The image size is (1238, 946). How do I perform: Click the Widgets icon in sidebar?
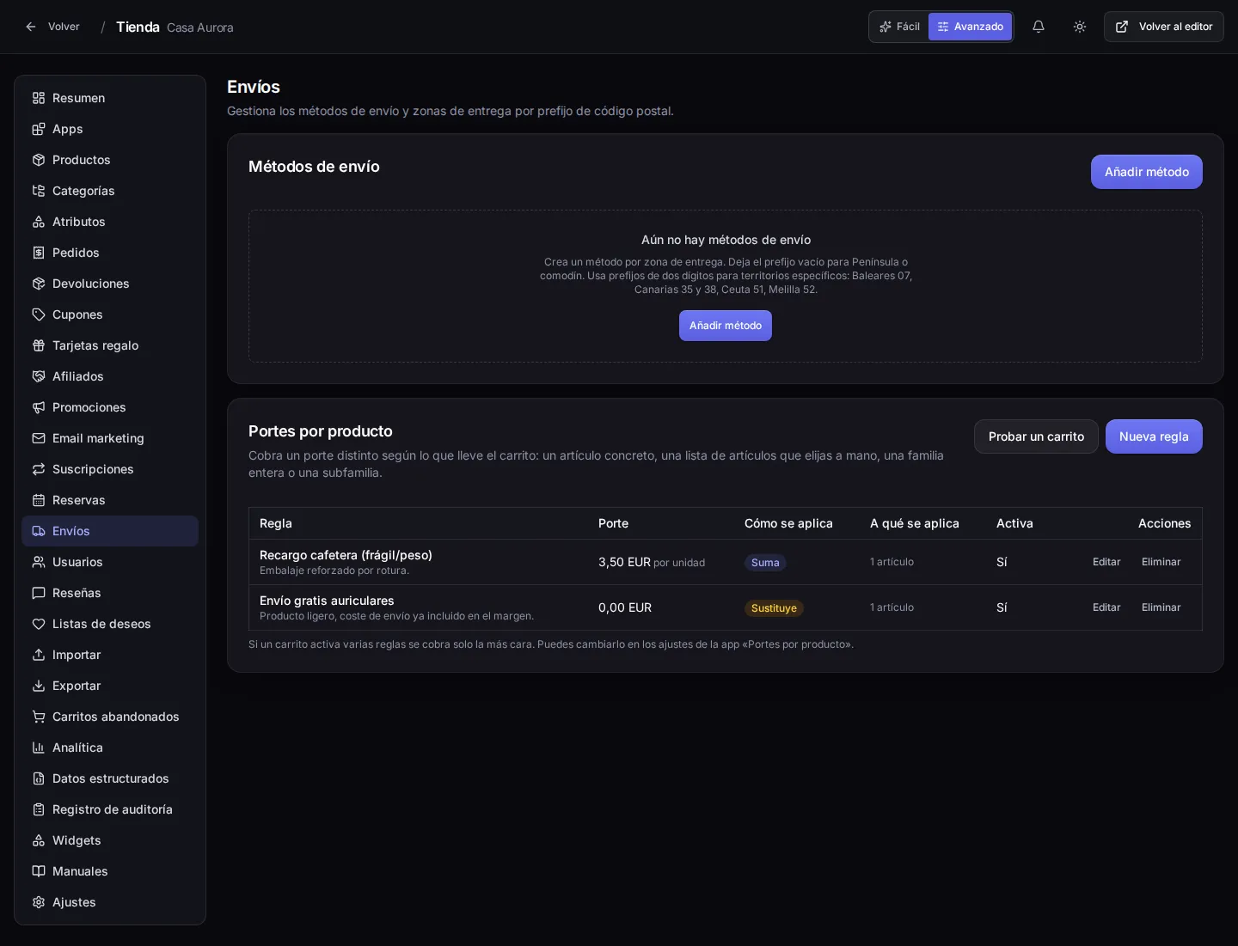(39, 840)
